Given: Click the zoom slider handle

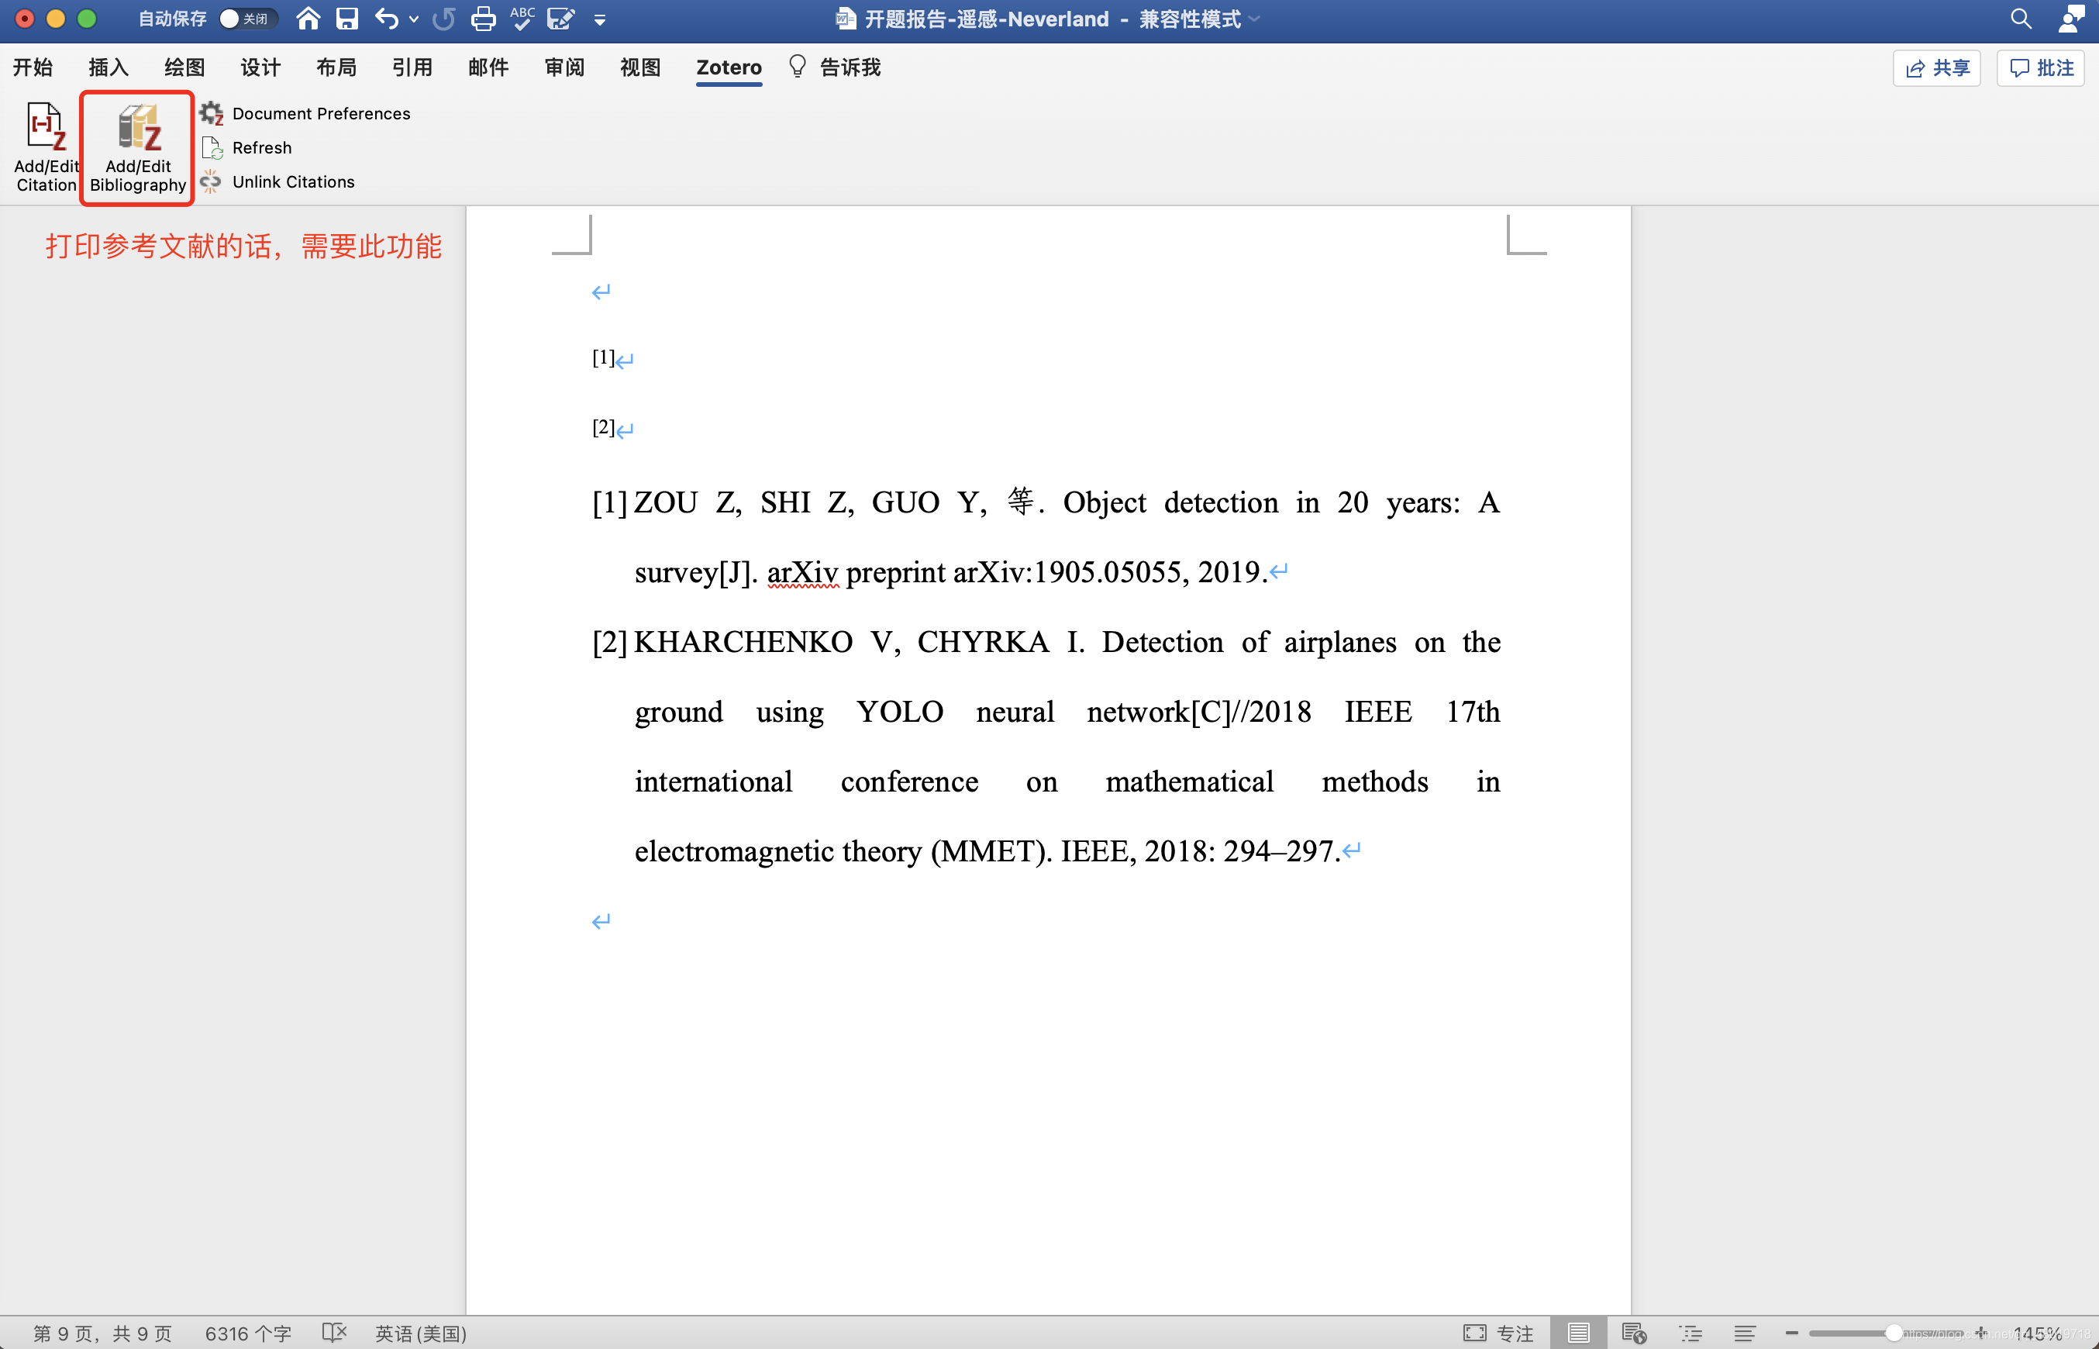Looking at the screenshot, I should (x=1894, y=1333).
